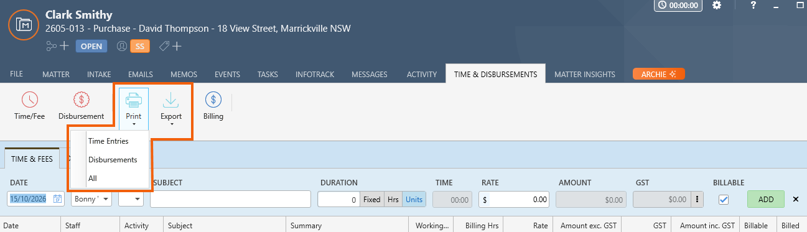Select the Fixed duration mode
Image resolution: width=807 pixels, height=232 pixels.
(x=372, y=200)
